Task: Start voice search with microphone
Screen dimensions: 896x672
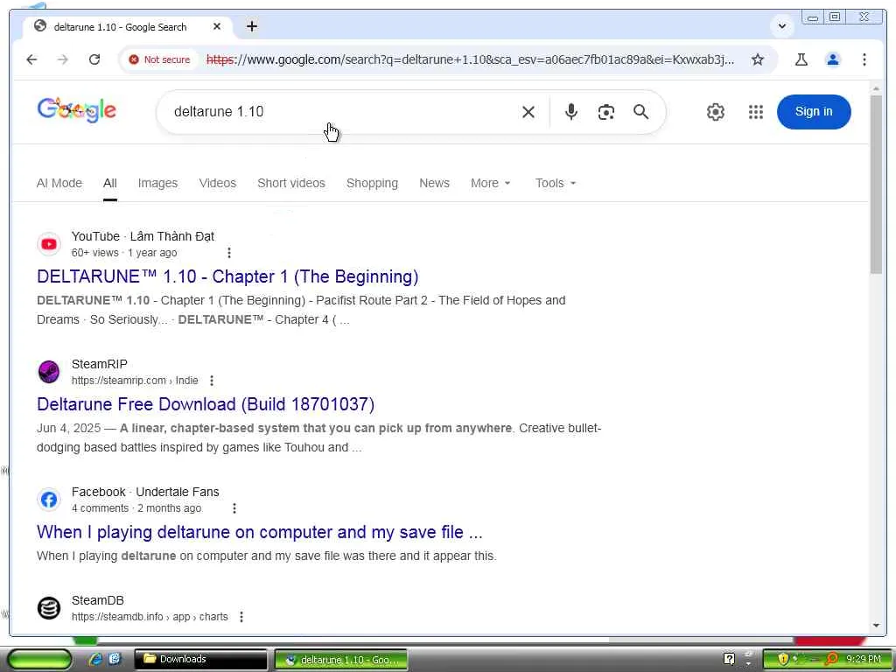Action: tap(570, 112)
